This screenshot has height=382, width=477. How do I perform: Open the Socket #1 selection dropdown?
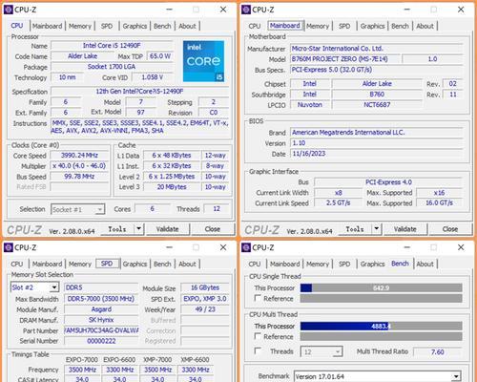click(100, 209)
